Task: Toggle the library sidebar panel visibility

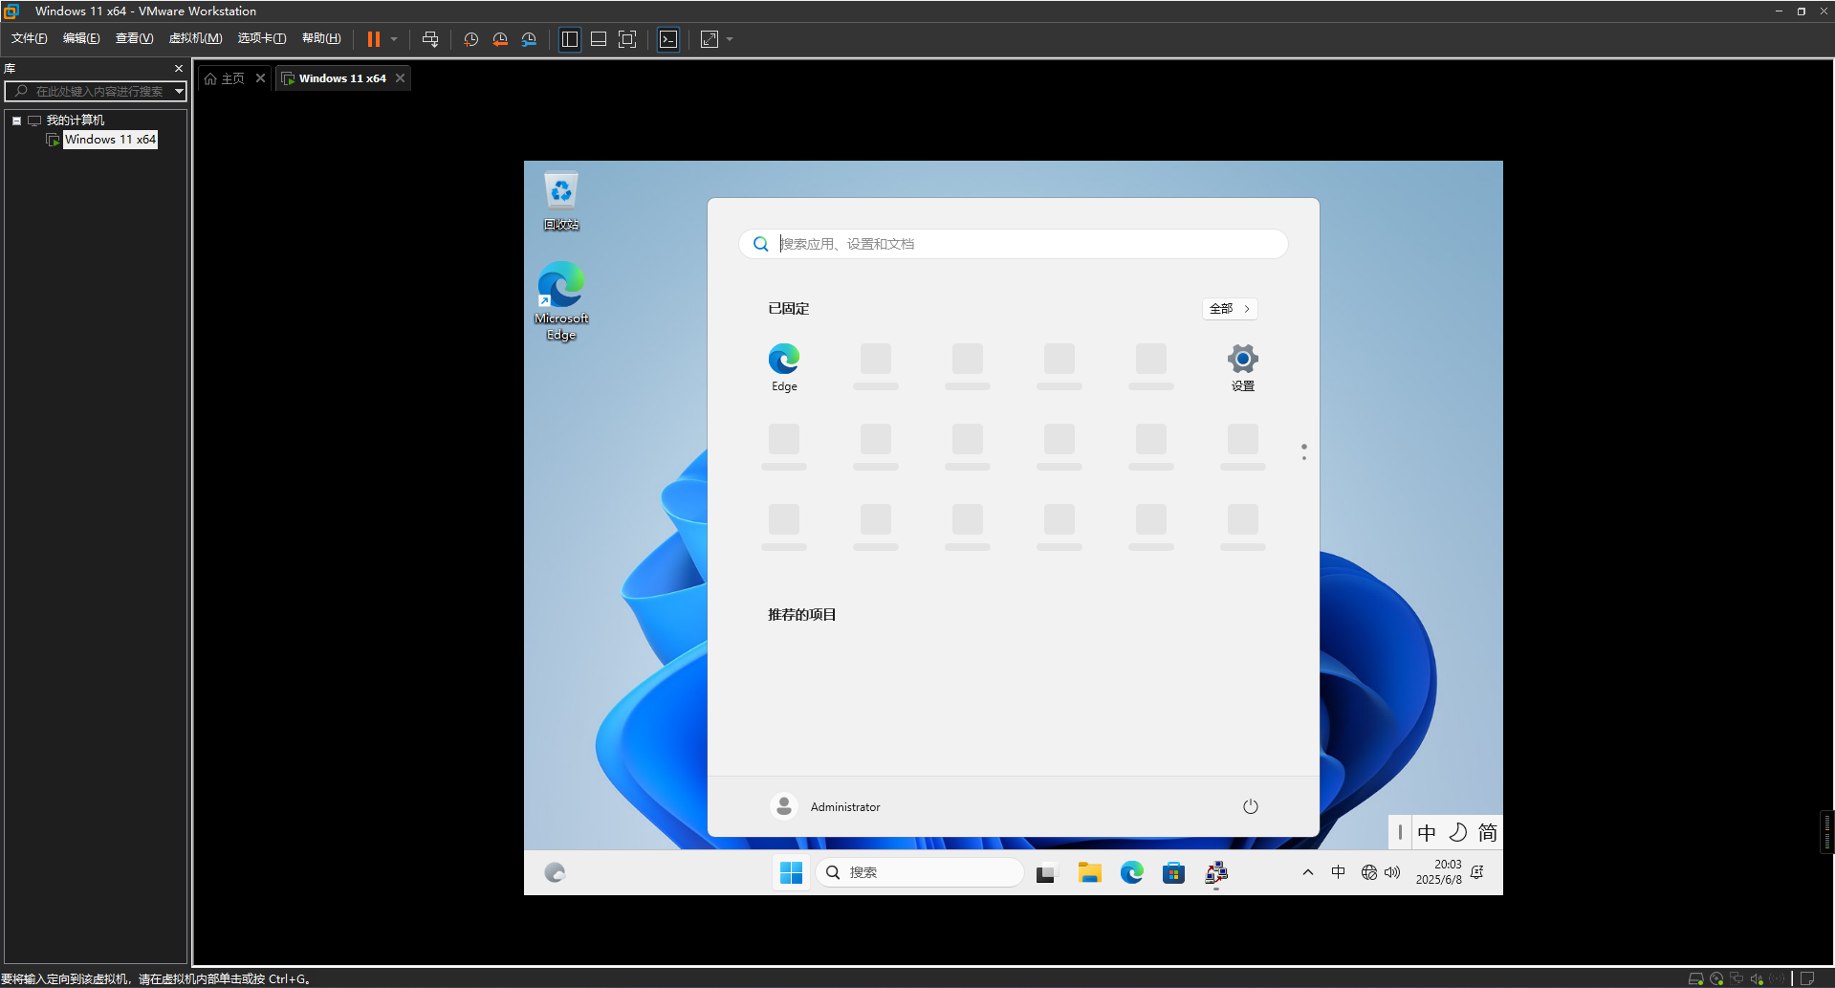Action: point(569,39)
